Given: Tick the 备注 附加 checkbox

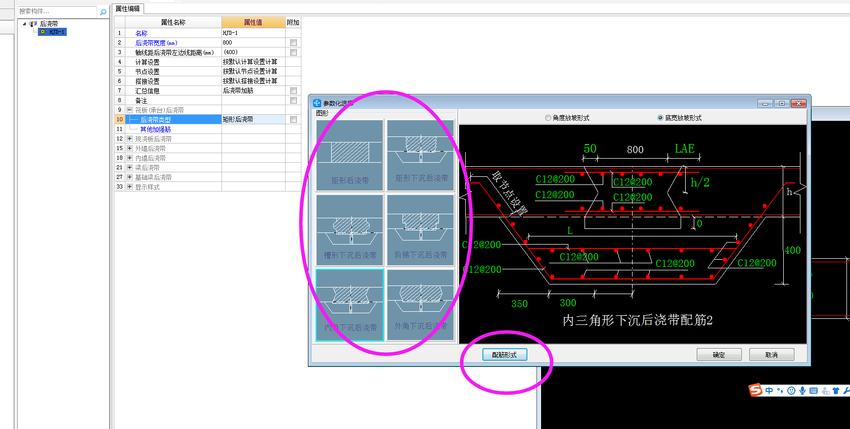Looking at the screenshot, I should click(x=293, y=101).
